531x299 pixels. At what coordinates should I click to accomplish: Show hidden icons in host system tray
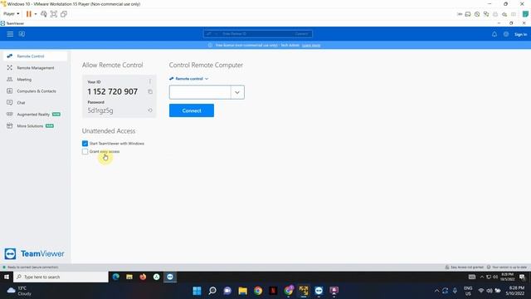(x=436, y=291)
